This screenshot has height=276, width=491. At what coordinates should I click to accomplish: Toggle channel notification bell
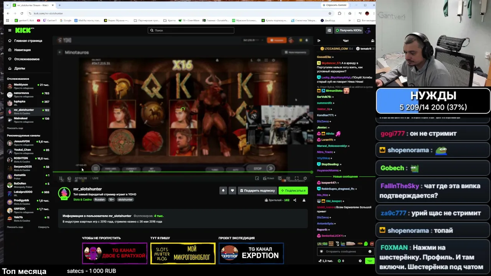coord(223,191)
